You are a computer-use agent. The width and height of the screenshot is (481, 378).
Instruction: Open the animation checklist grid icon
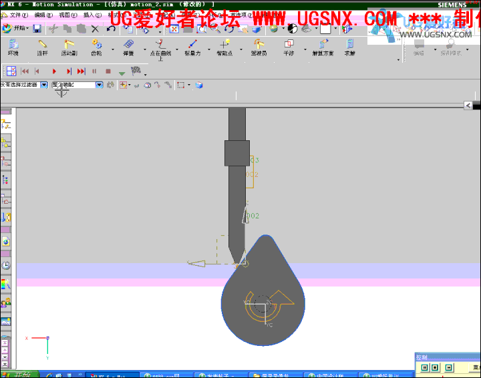(x=11, y=71)
